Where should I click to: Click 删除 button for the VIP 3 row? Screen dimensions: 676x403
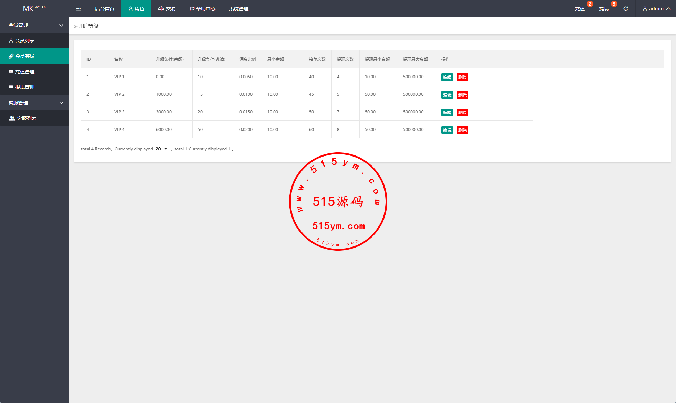coord(462,113)
